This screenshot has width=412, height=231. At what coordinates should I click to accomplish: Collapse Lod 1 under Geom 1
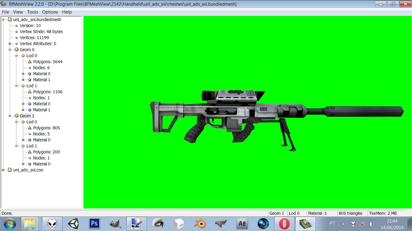click(x=17, y=146)
